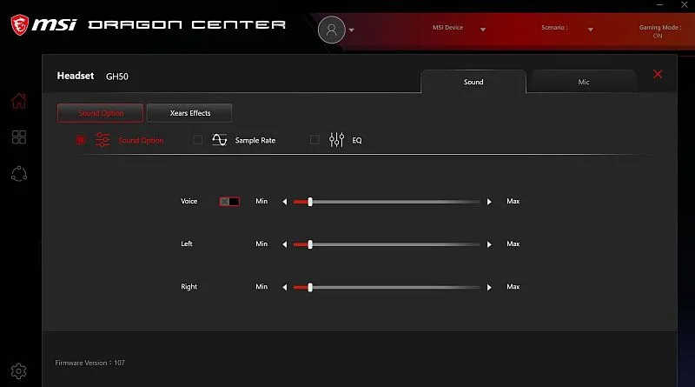Increase Right channel with right arrow
This screenshot has height=387, width=695.
pos(489,288)
